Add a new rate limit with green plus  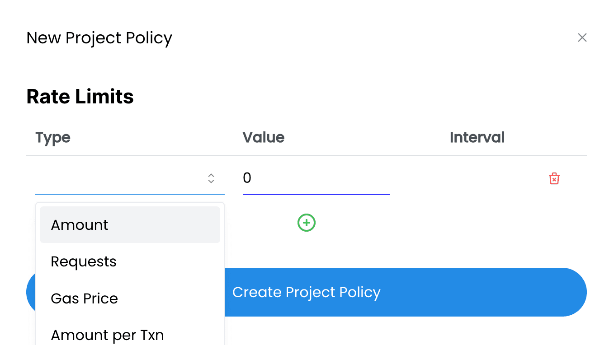point(307,223)
